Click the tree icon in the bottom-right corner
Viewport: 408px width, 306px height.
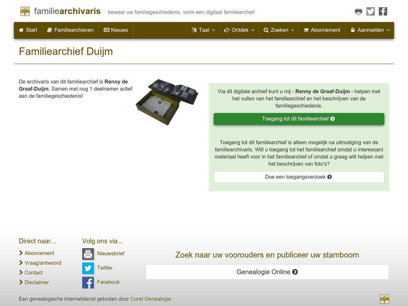click(x=386, y=299)
